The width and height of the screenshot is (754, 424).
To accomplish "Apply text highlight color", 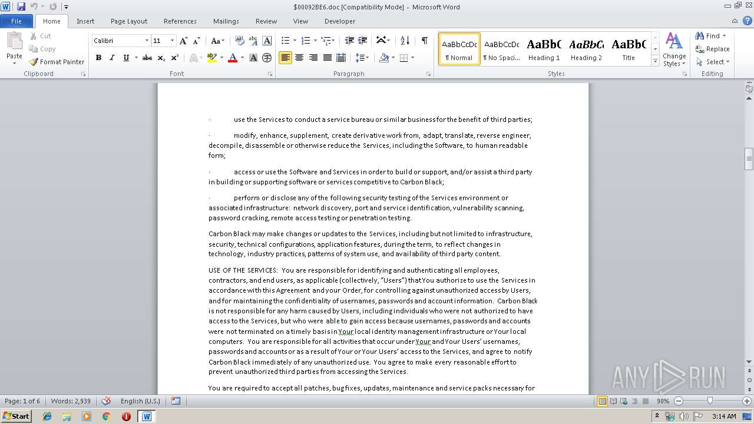I will pyautogui.click(x=212, y=58).
